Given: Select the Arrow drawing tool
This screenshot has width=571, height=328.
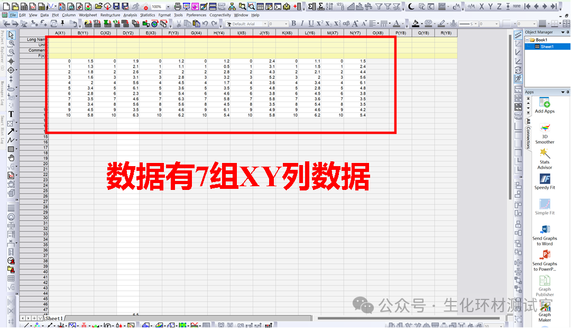Looking at the screenshot, I should pos(11,131).
